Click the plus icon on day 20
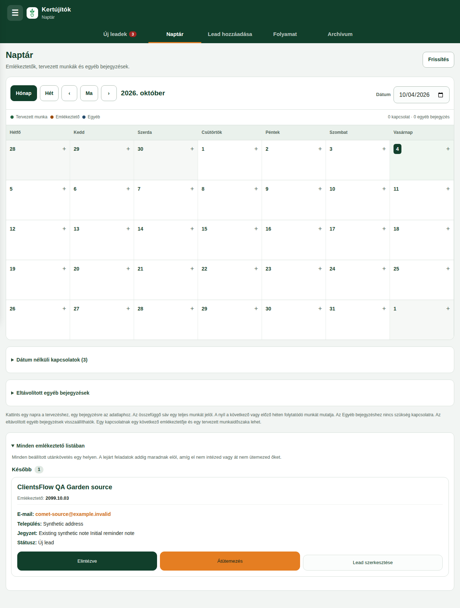460x608 pixels. pyautogui.click(x=128, y=269)
